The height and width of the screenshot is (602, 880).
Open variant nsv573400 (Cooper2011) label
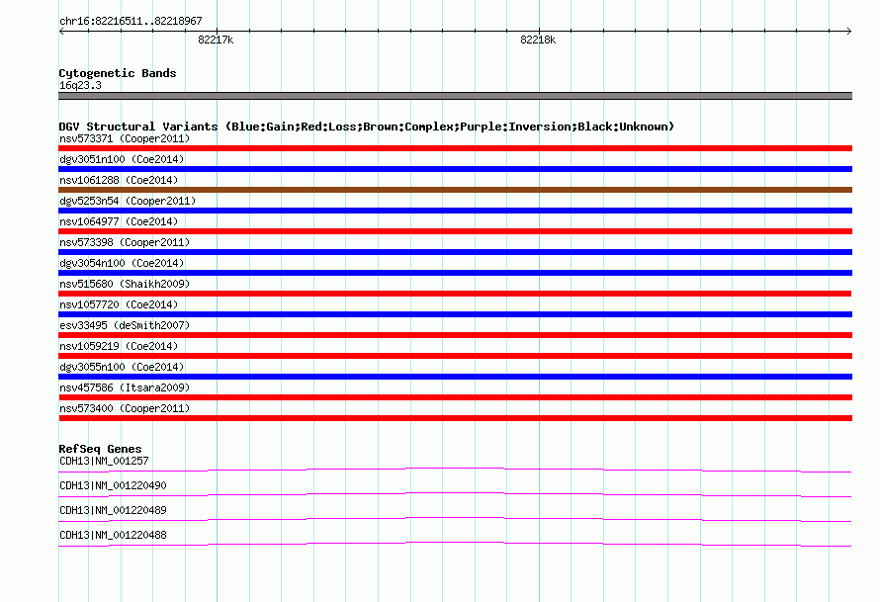tap(125, 408)
